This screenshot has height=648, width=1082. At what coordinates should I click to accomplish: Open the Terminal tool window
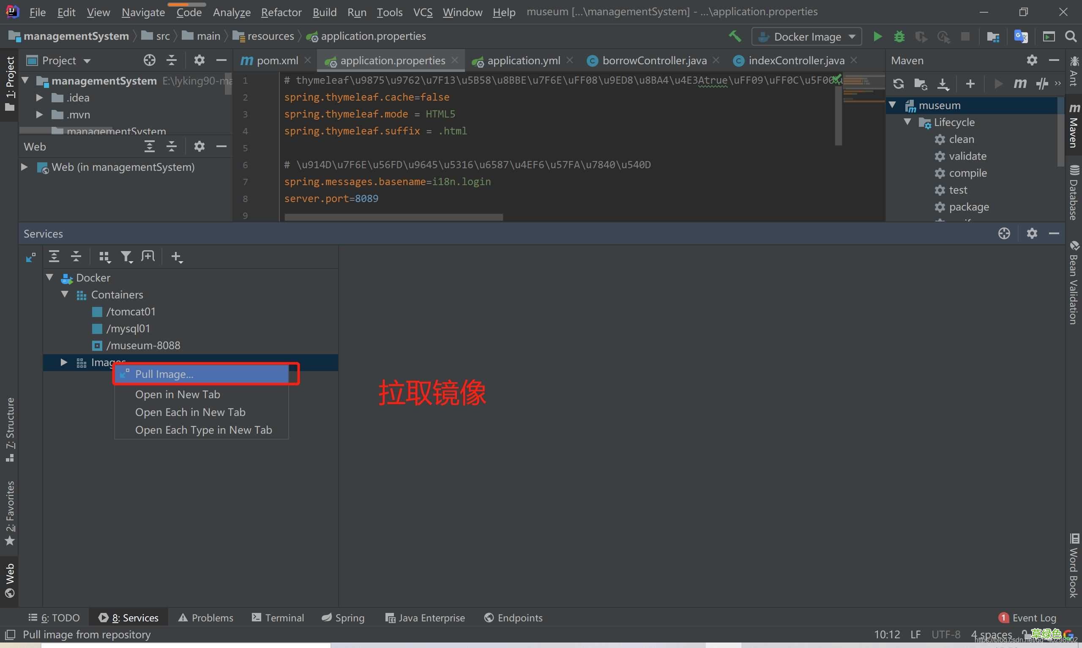pyautogui.click(x=278, y=618)
